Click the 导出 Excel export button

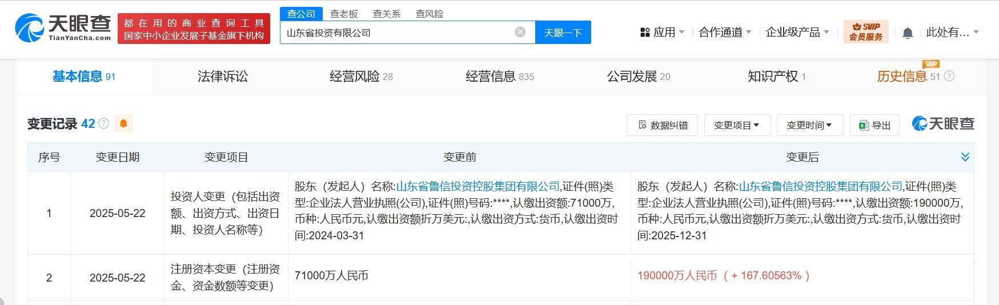coord(874,125)
